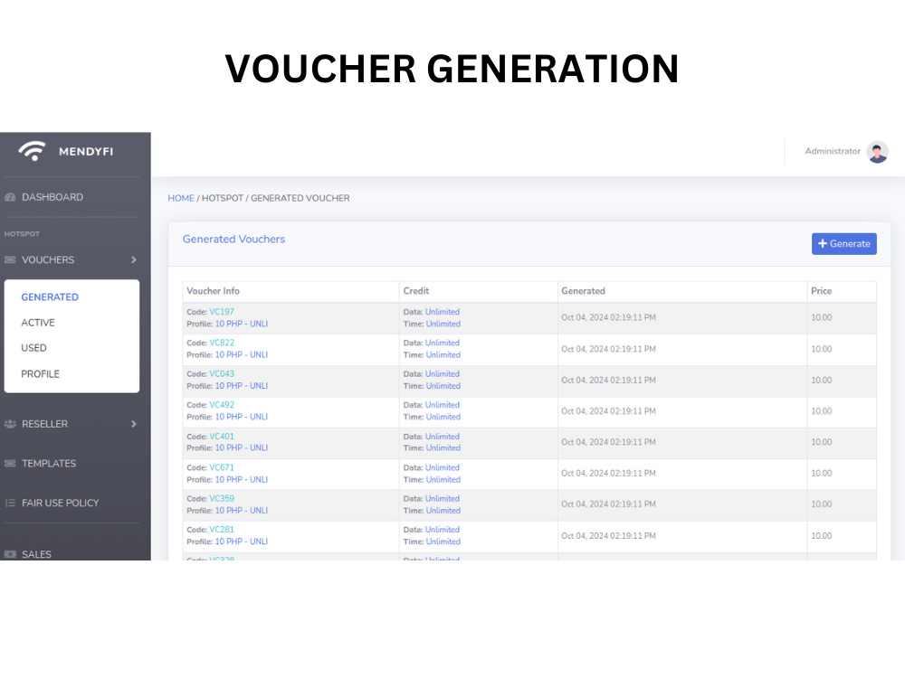Image resolution: width=905 pixels, height=678 pixels.
Task: Click generated date in VC359 row
Action: coord(608,504)
